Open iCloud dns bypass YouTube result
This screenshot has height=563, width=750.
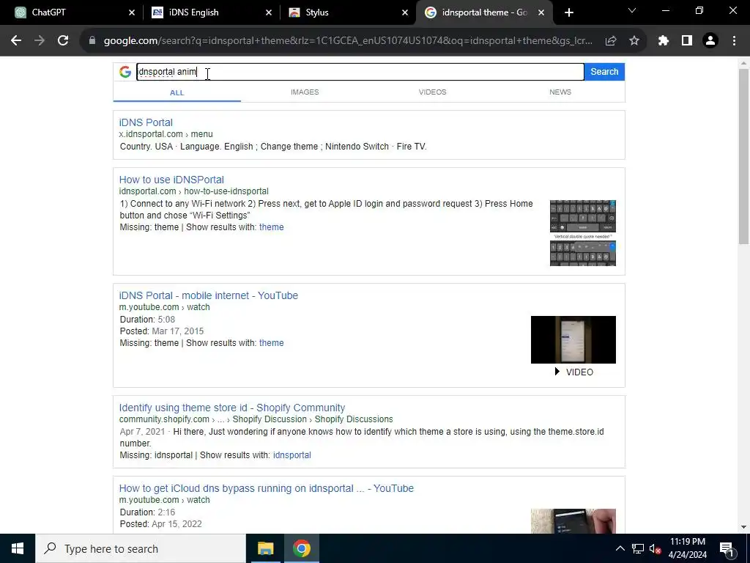pos(267,488)
